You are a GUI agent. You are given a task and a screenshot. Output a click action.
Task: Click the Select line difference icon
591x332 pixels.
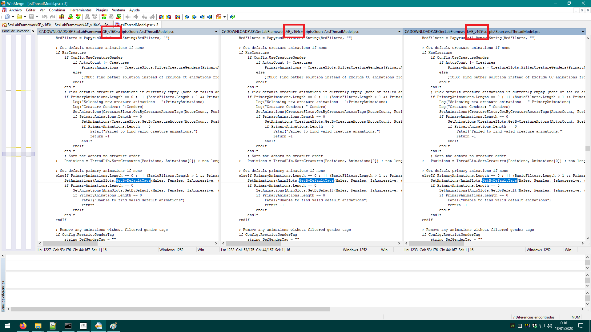pos(62,17)
